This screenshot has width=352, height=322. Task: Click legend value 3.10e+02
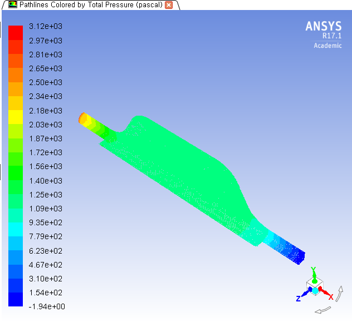[46, 279]
